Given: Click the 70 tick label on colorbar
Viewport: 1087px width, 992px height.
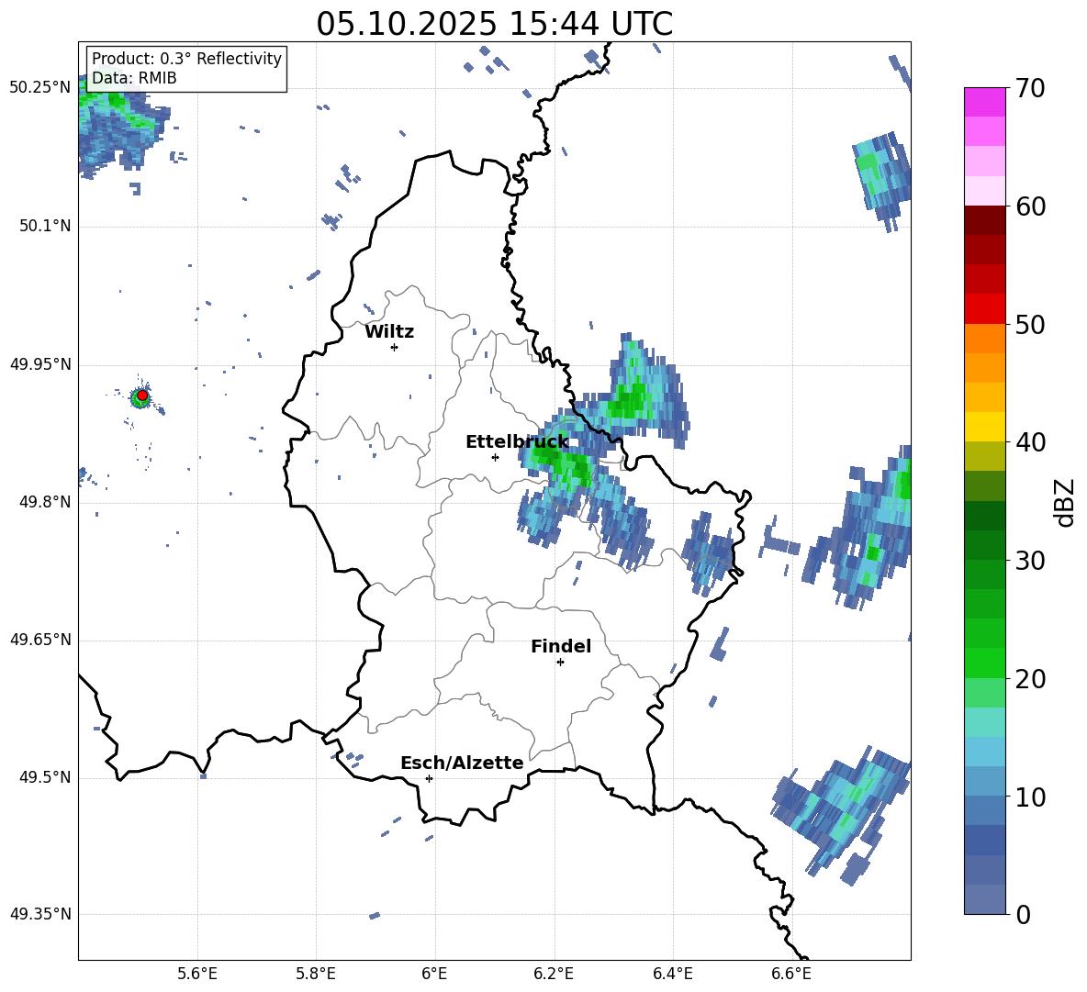Looking at the screenshot, I should [1030, 88].
